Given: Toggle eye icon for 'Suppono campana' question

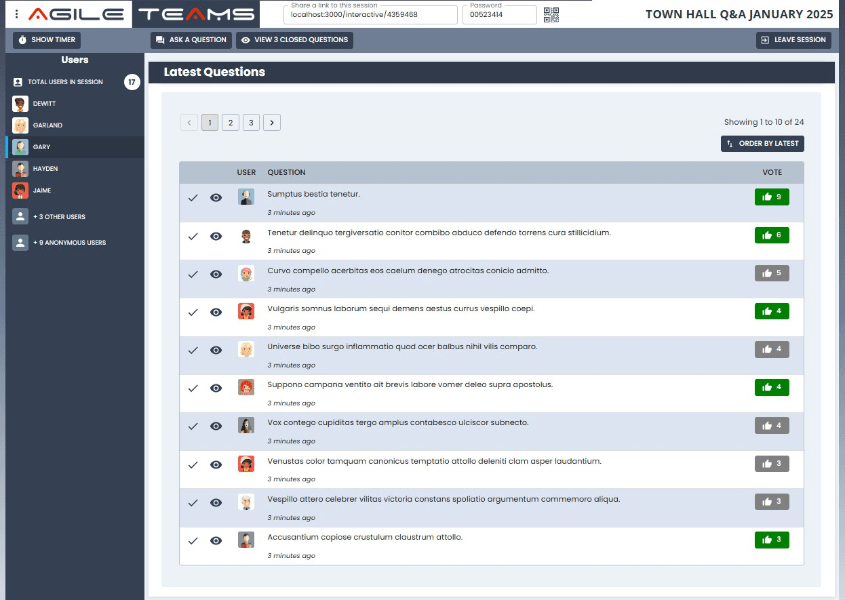Looking at the screenshot, I should tap(216, 388).
